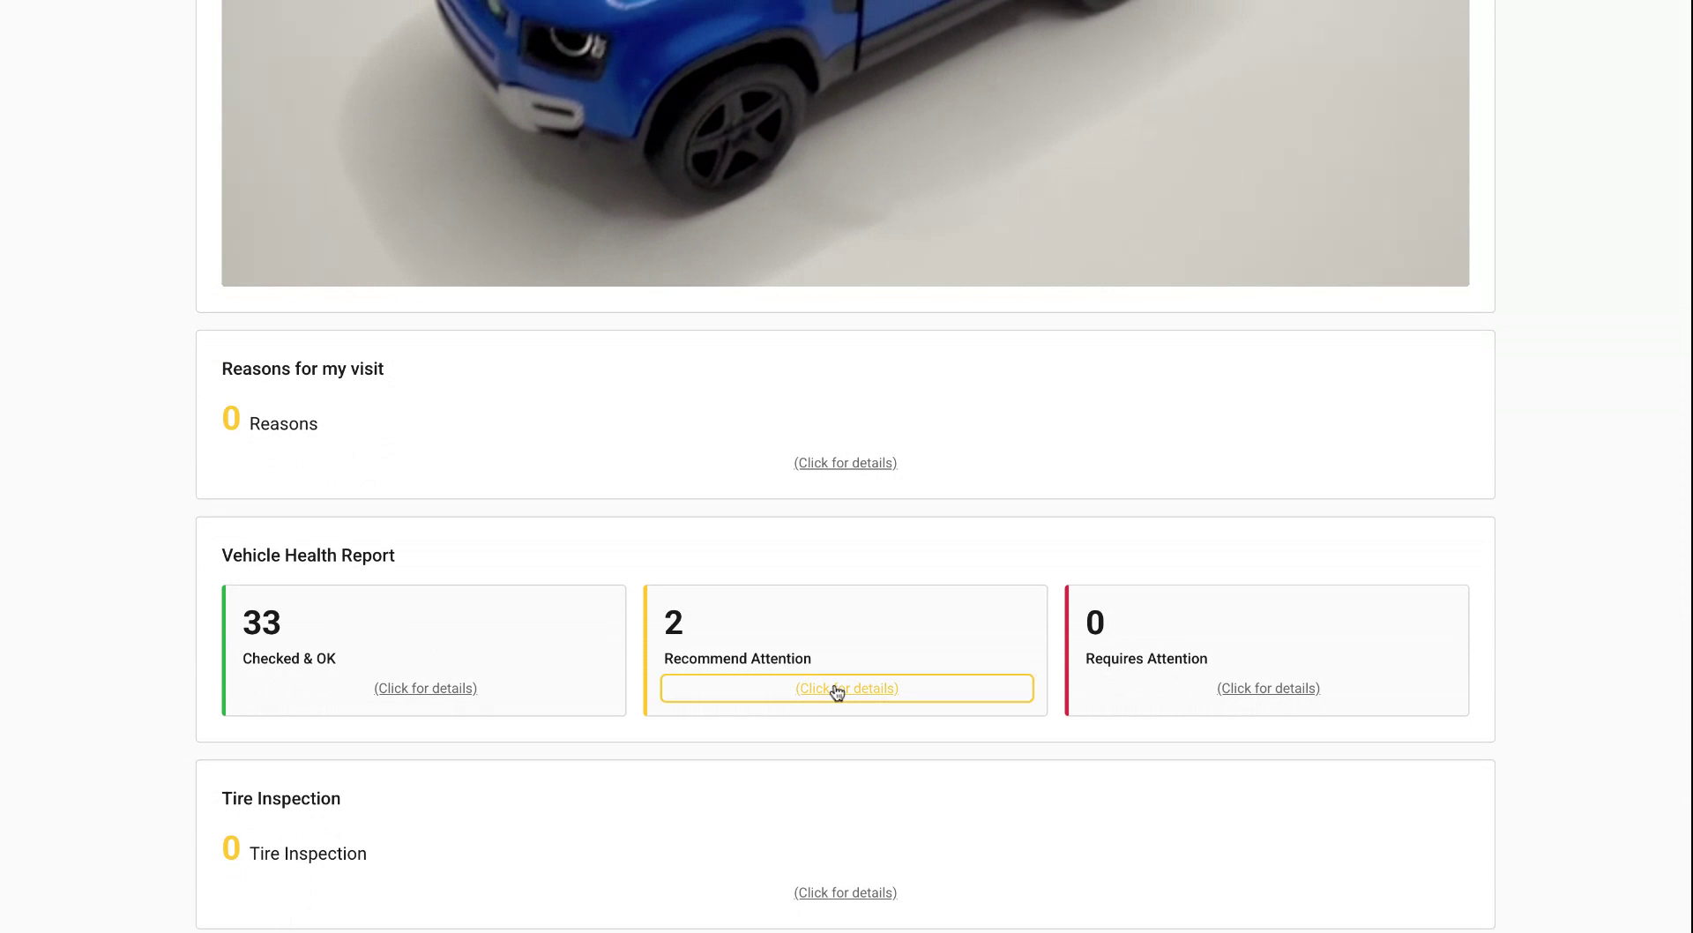
Task: Collapse the Reasons for my visit section
Action: 302,369
